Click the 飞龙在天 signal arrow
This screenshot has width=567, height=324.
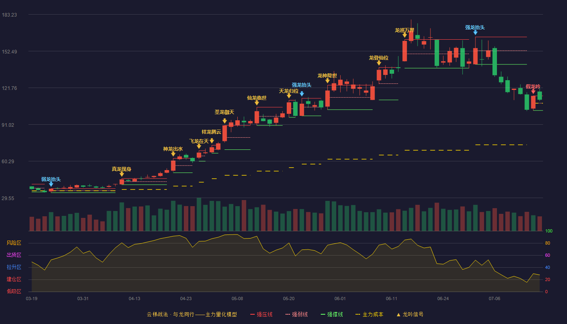[199, 146]
